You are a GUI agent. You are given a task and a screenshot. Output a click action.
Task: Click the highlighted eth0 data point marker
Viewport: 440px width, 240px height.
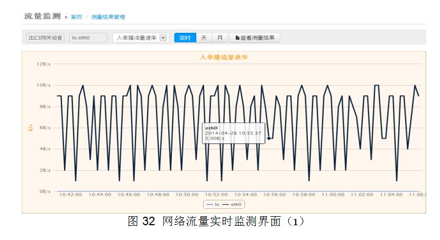click(269, 139)
